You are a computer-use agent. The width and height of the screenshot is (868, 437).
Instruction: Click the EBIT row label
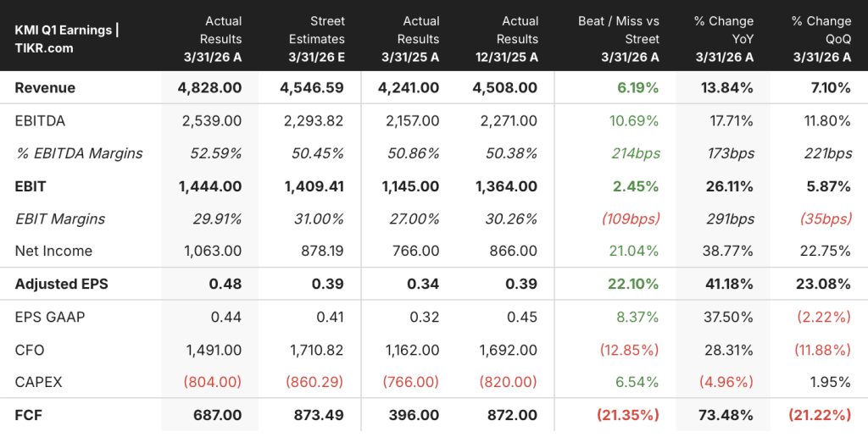tap(31, 186)
